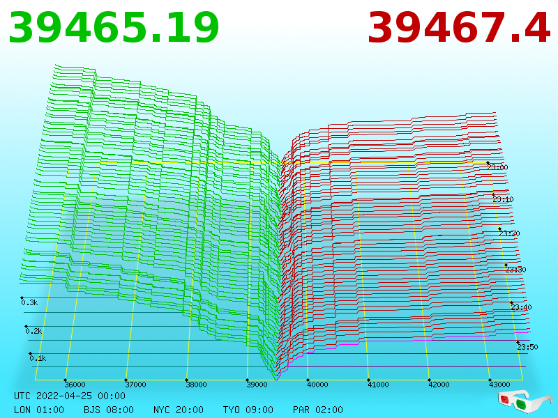Click the 0.1k depth axis label
Viewport: 558px width, 418px height.
click(38, 358)
